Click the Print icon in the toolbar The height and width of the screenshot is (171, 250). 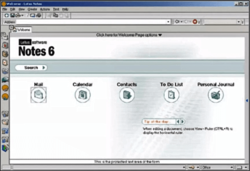tap(18, 15)
